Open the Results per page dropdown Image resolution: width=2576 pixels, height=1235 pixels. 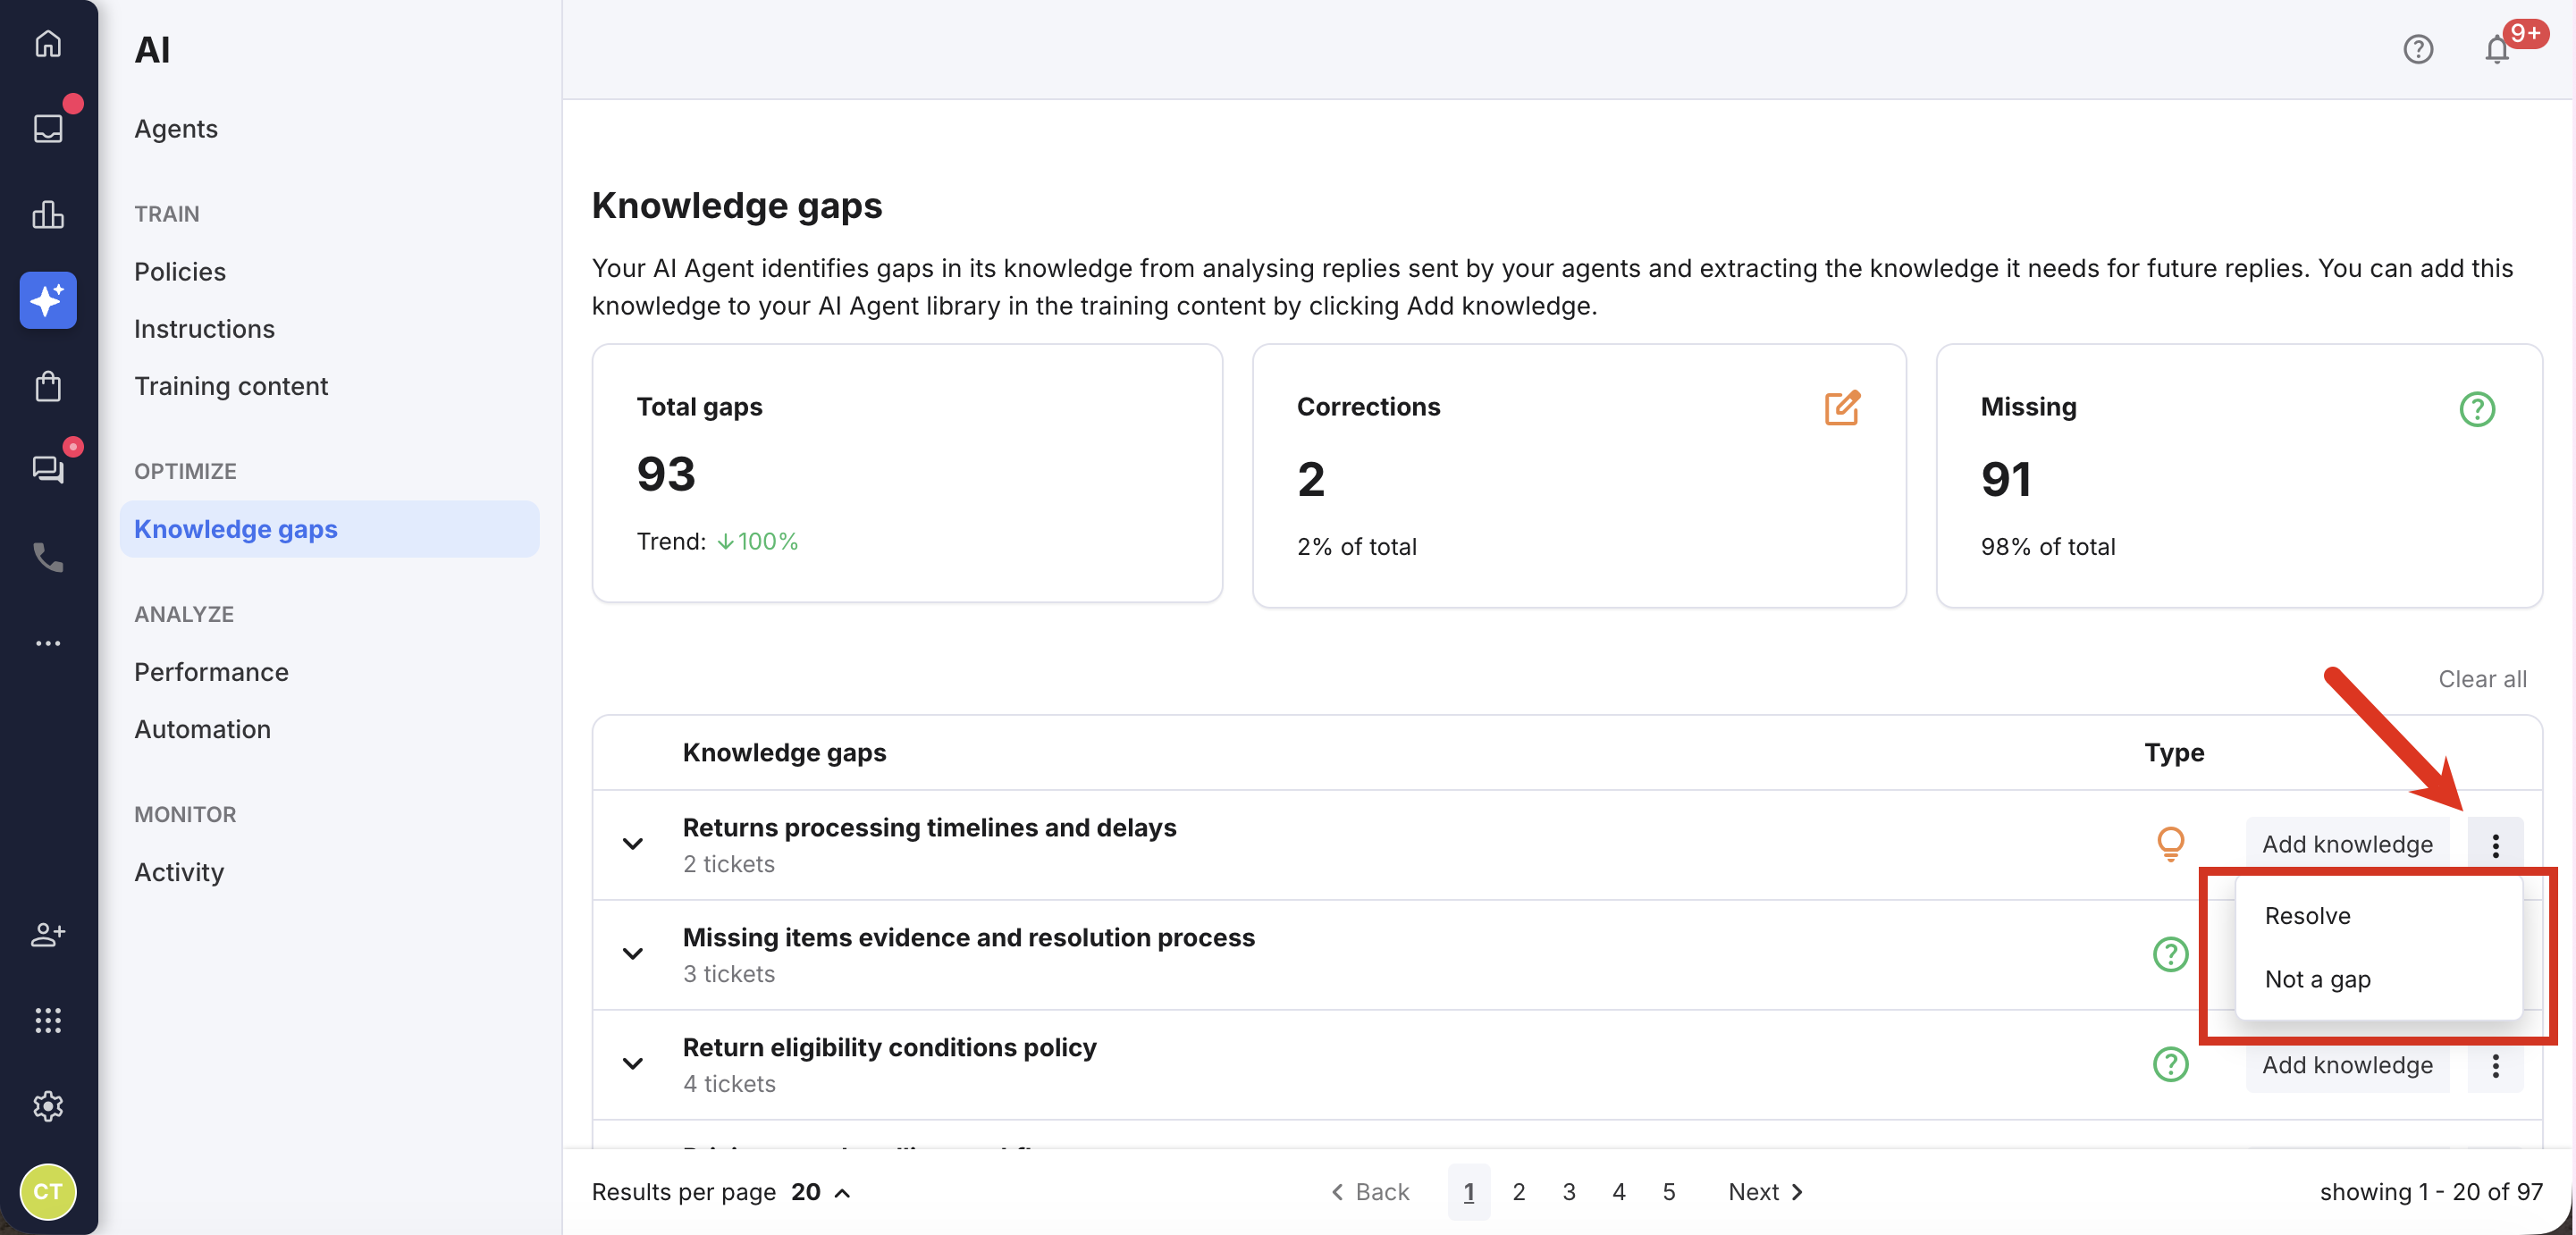coord(820,1191)
